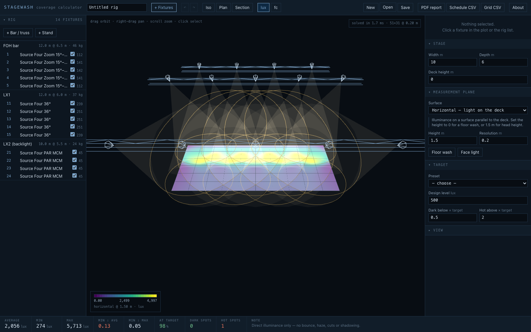
Task: Select rightmost fixture on the four-fixture top bar
Action: coord(312,66)
